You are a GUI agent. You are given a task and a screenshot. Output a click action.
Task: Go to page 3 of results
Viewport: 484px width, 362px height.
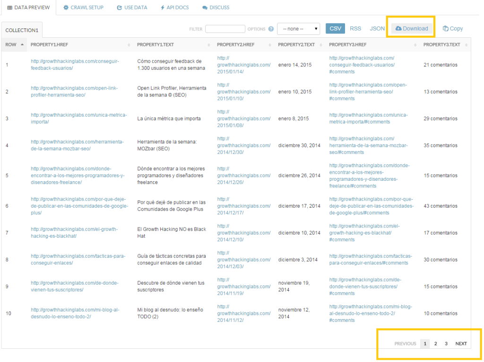446,344
